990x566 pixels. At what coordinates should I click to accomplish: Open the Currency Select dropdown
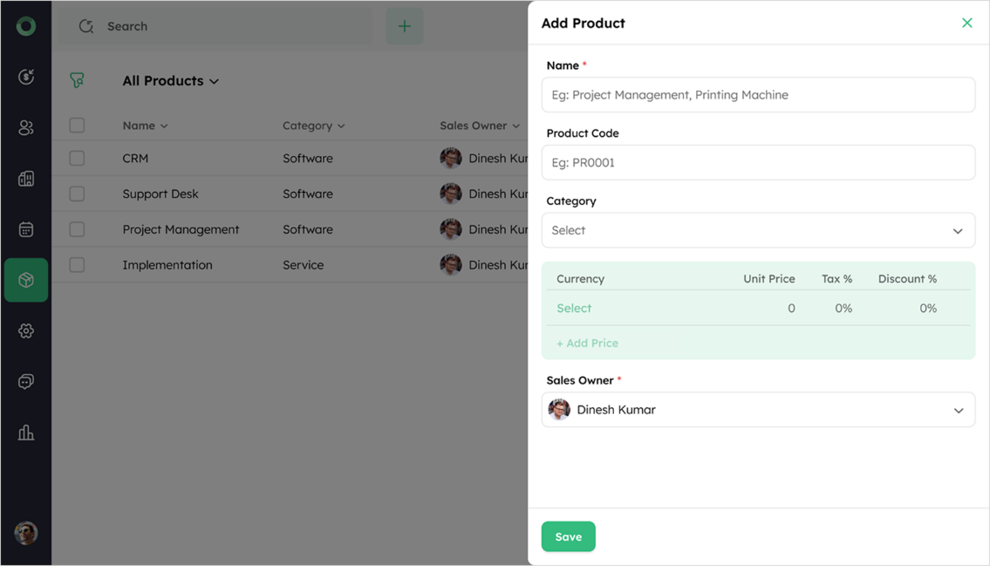click(574, 308)
